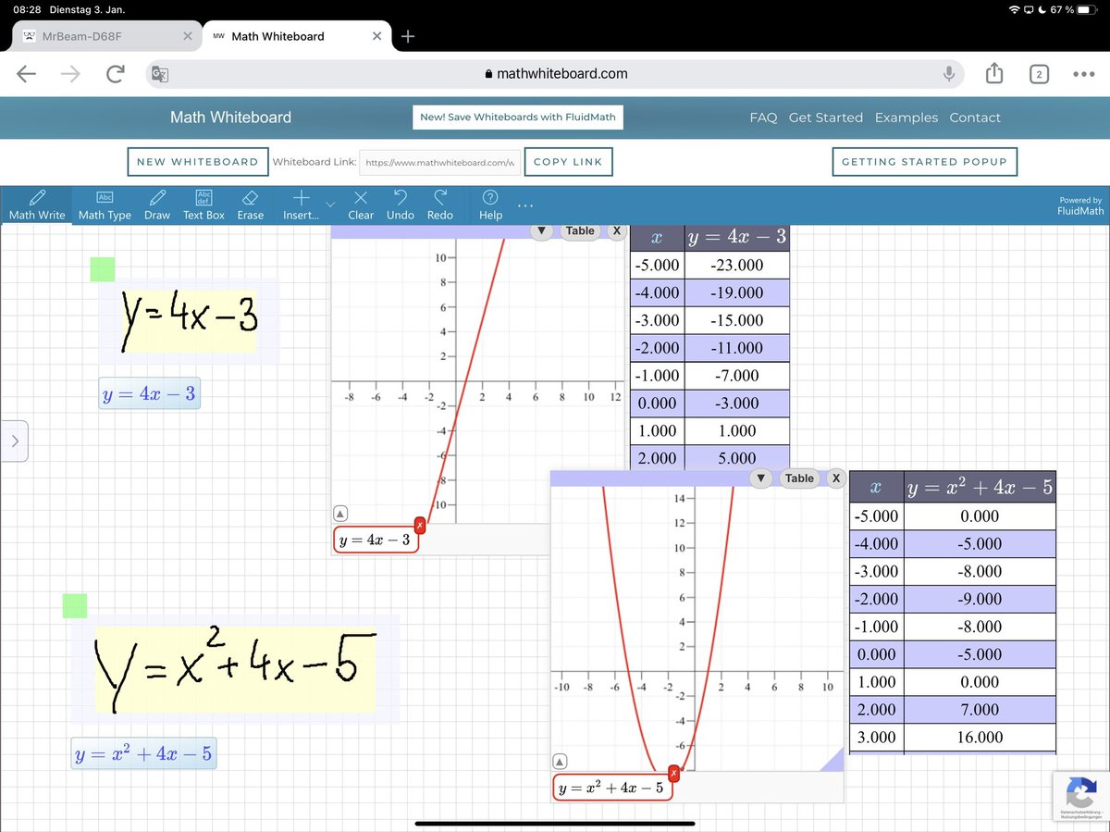Screen dimensions: 1110x832
Task: Collapse equation list of parabola graph
Action: (559, 762)
